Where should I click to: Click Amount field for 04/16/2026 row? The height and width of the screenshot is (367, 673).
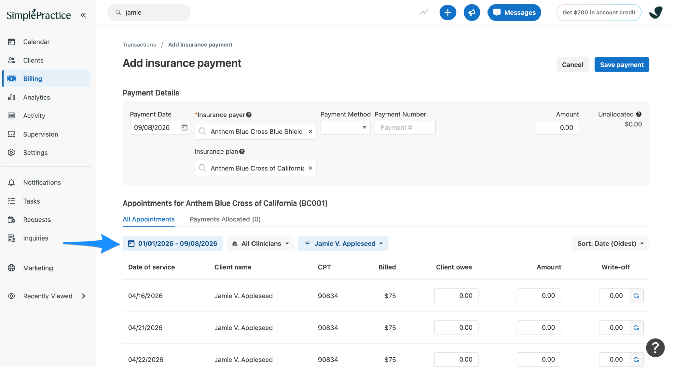(539, 296)
